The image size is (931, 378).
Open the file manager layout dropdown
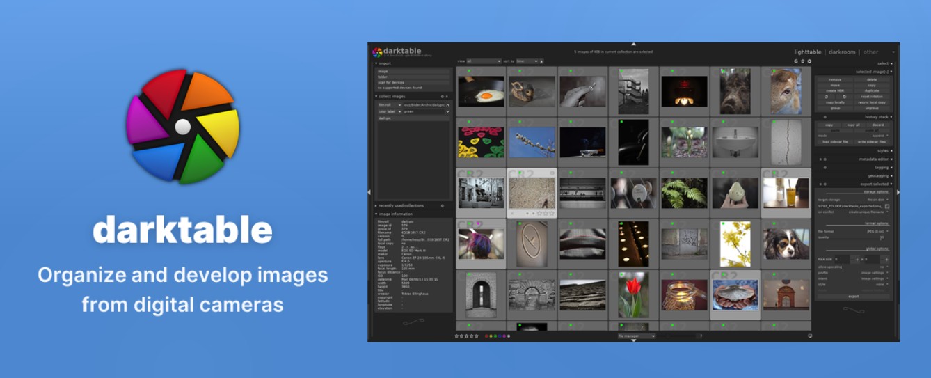coord(637,336)
